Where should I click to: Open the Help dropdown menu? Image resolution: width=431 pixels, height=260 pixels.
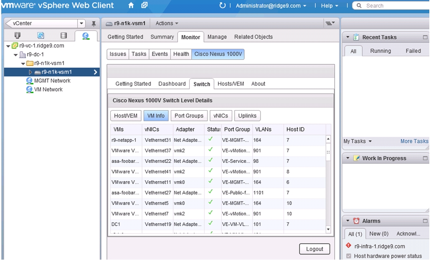330,5
